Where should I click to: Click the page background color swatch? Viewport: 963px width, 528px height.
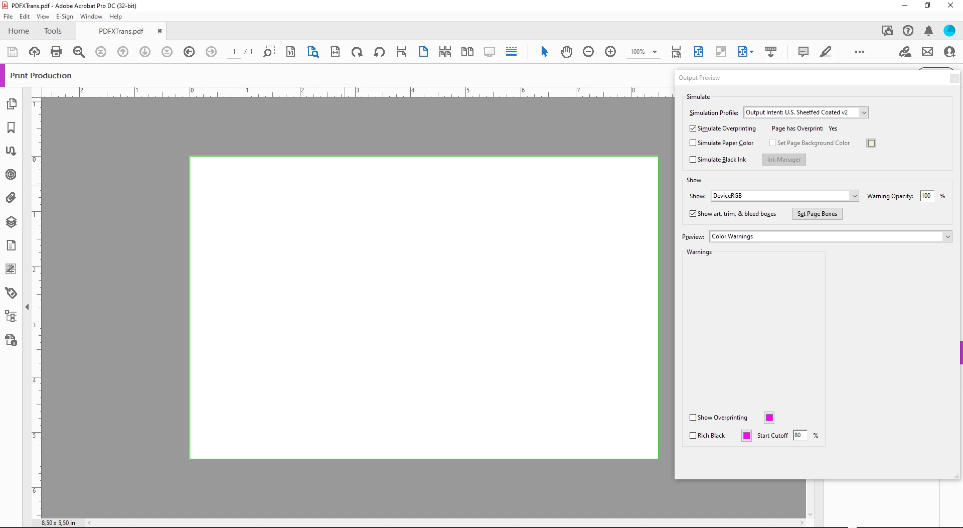click(872, 143)
